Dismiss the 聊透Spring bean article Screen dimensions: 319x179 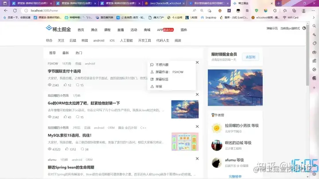pyautogui.click(x=197, y=159)
